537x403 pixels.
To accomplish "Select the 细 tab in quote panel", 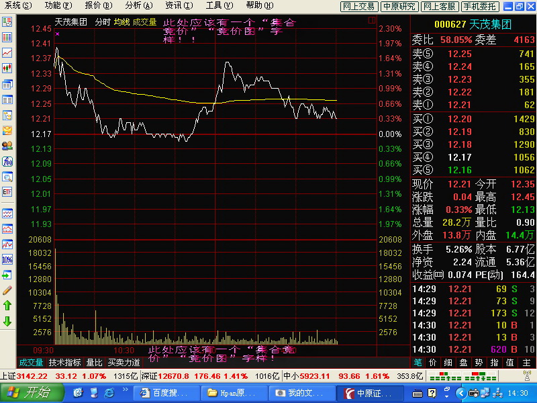I will tap(448, 363).
